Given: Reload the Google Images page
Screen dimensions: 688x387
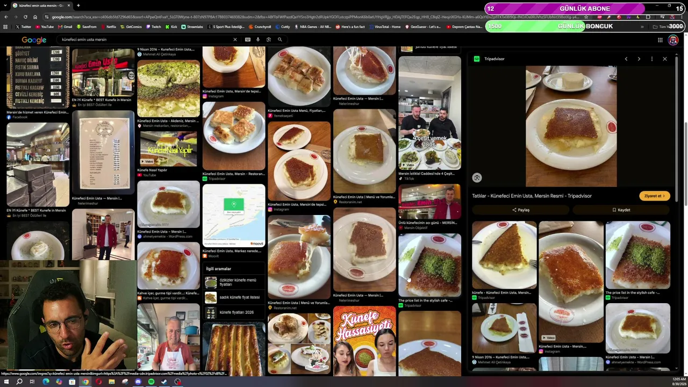Looking at the screenshot, I should point(25,17).
